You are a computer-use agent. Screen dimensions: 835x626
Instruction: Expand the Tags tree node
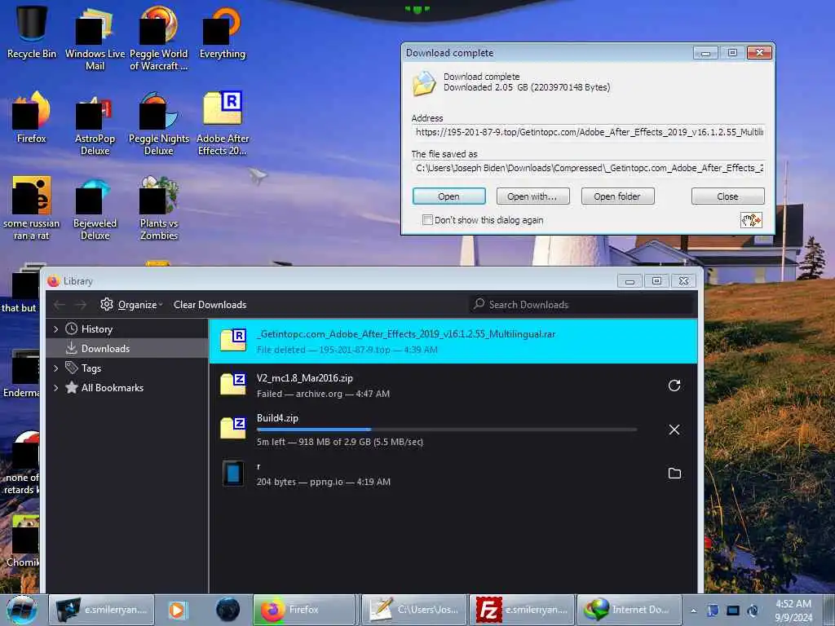tap(56, 368)
